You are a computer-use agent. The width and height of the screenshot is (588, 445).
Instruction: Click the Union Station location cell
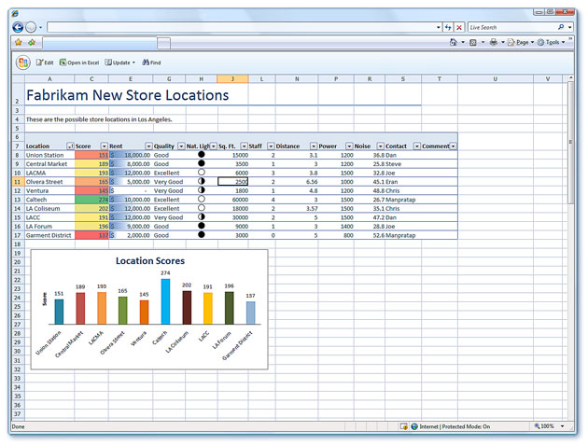(49, 155)
